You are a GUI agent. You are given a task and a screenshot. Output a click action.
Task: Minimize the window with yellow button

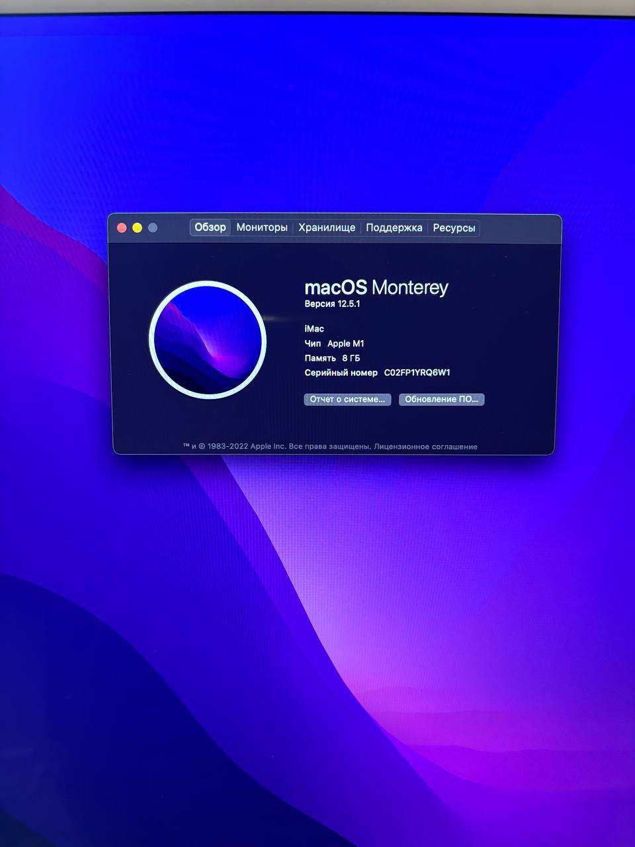point(137,228)
